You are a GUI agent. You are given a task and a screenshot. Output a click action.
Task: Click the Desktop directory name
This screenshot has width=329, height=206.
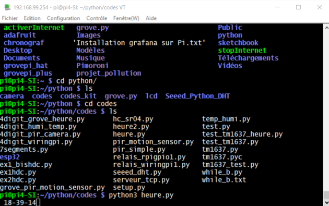tap(18, 50)
